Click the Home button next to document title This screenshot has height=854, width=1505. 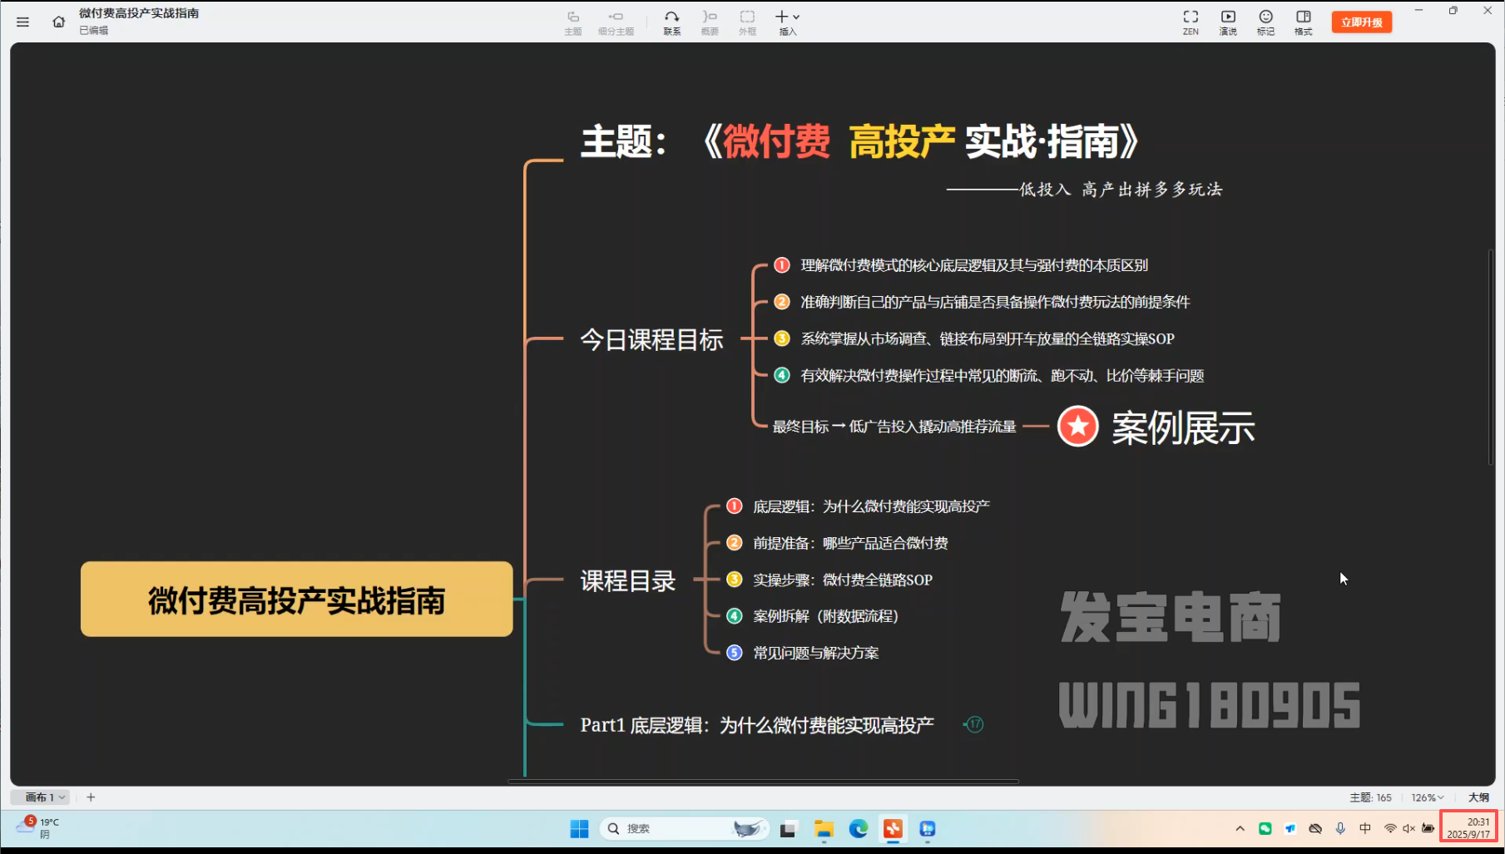tap(58, 22)
